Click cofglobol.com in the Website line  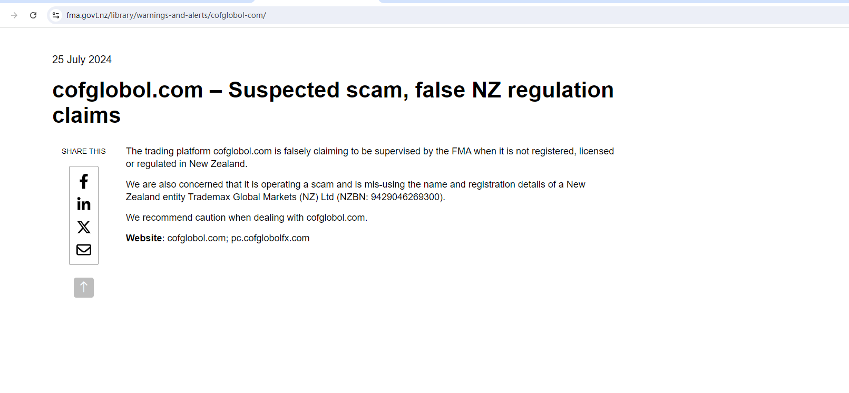tap(197, 238)
